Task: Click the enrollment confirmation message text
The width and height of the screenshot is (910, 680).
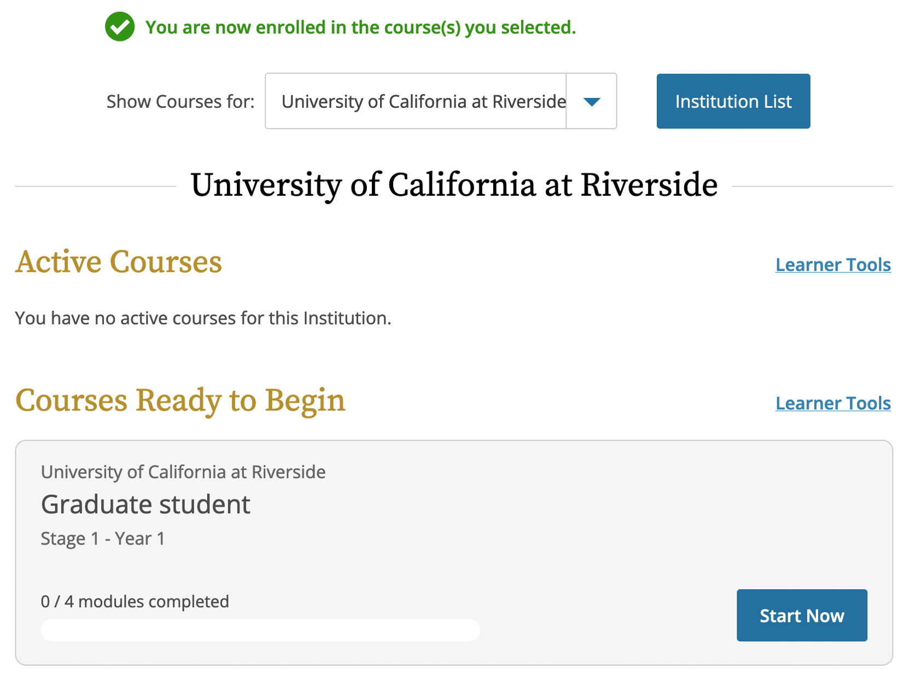Action: 360,27
